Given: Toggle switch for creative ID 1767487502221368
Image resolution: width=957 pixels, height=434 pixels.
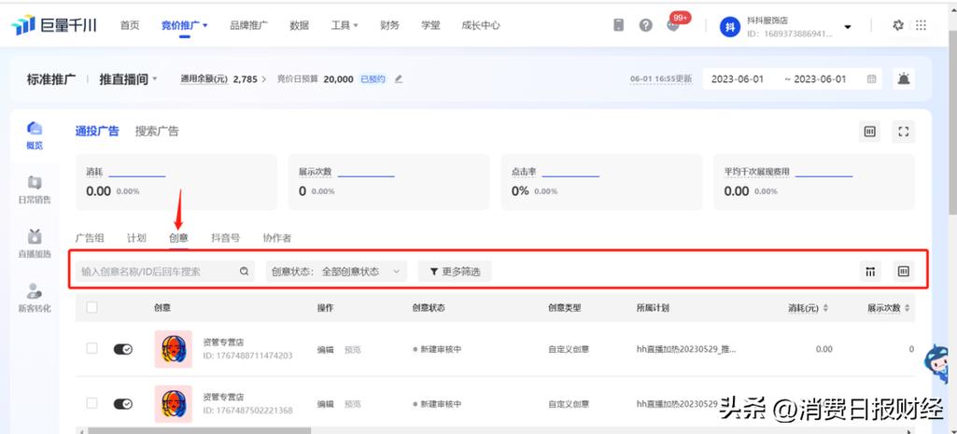Looking at the screenshot, I should 122,404.
